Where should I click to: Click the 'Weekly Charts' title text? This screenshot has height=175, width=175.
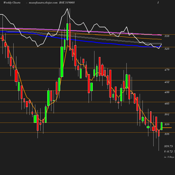point(12,3)
